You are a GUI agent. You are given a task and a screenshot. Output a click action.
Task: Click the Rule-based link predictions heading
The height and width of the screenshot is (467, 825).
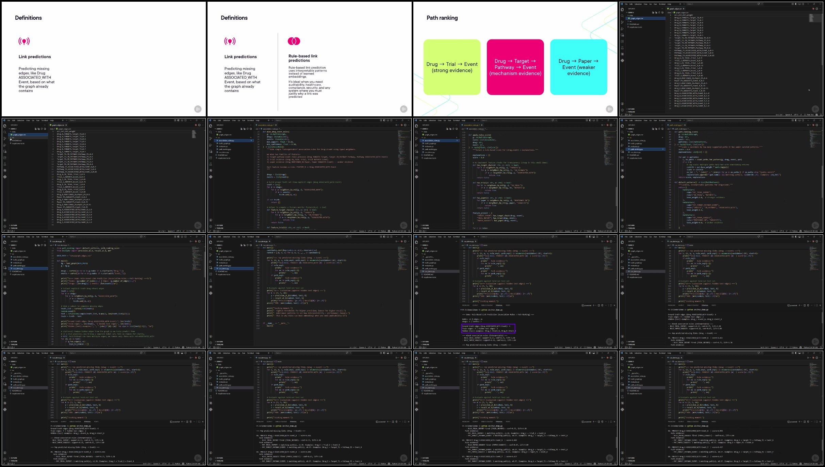click(x=303, y=58)
